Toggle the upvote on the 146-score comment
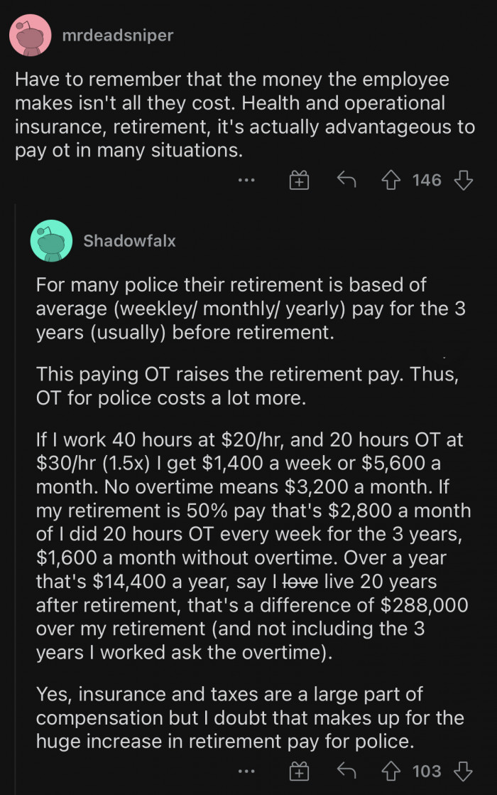Viewport: 497px width, 795px height. [393, 180]
